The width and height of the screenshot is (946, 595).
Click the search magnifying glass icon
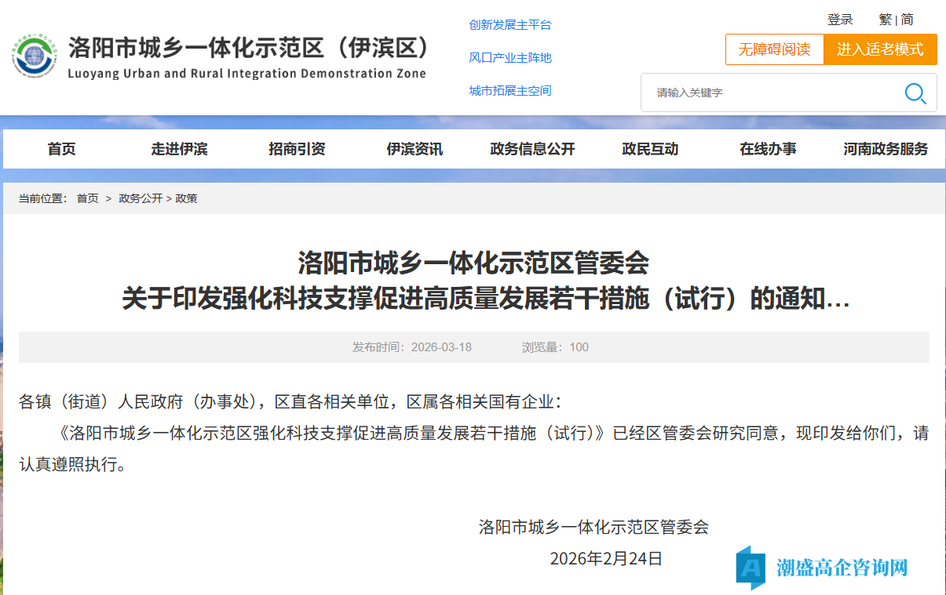[915, 93]
